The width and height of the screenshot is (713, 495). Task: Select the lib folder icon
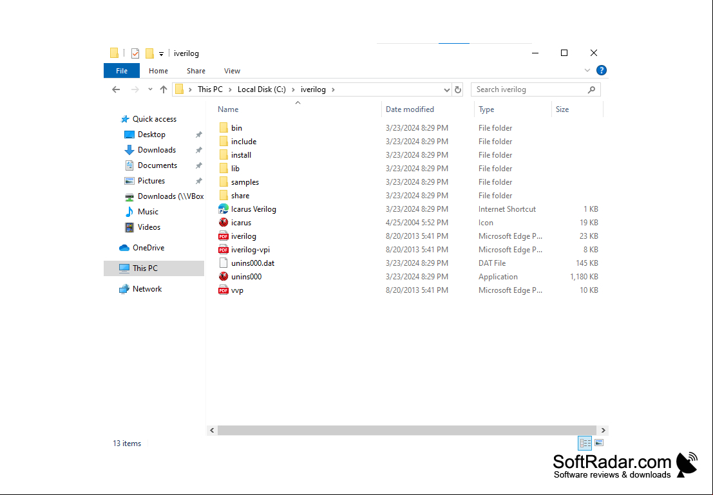point(223,169)
